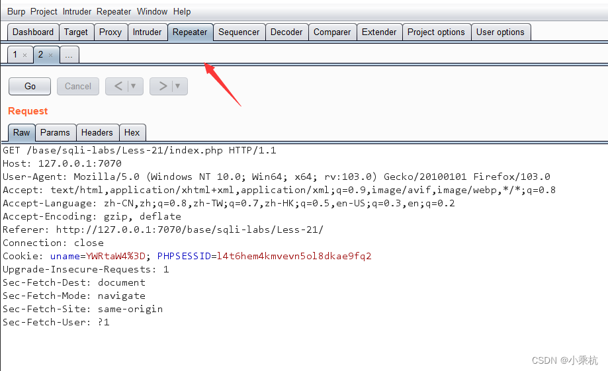
Task: Open the Window menu
Action: tap(152, 12)
